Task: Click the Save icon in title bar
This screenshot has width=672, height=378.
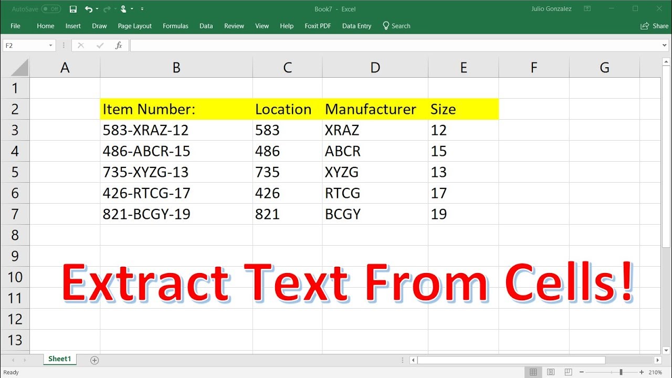Action: pos(73,9)
